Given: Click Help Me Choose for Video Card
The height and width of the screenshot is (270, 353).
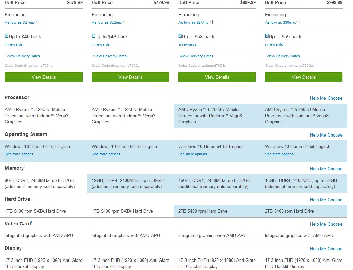Looking at the screenshot, I should pos(326,224).
